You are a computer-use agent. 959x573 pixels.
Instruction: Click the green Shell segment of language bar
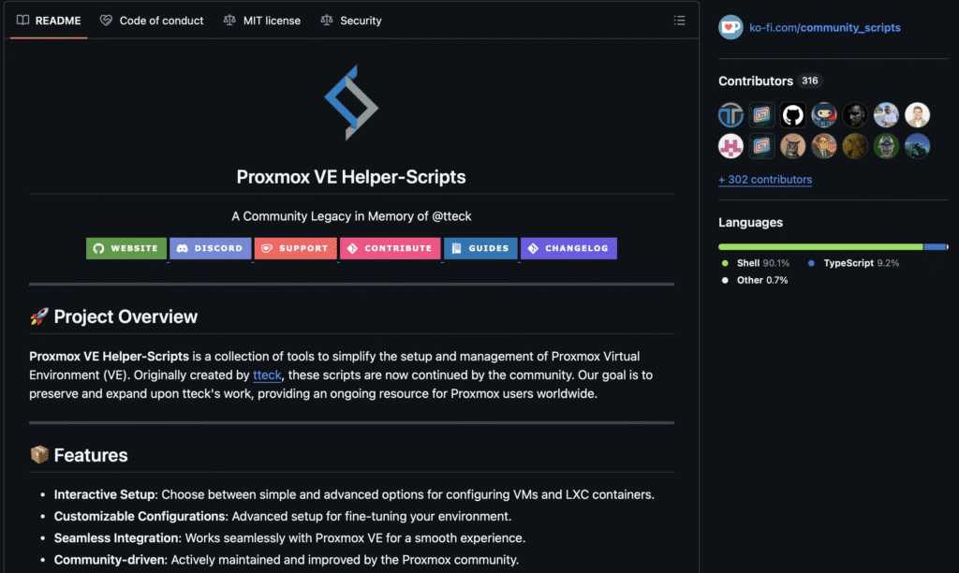pyautogui.click(x=819, y=246)
